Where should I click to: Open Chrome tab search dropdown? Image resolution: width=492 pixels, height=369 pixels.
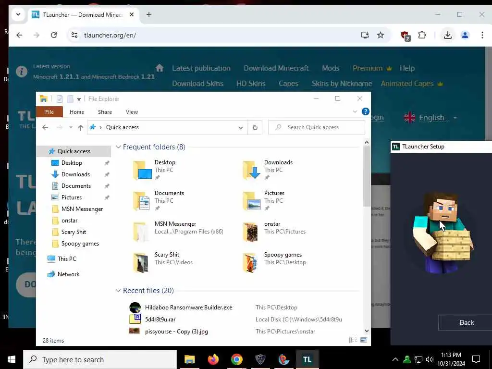pos(18,14)
